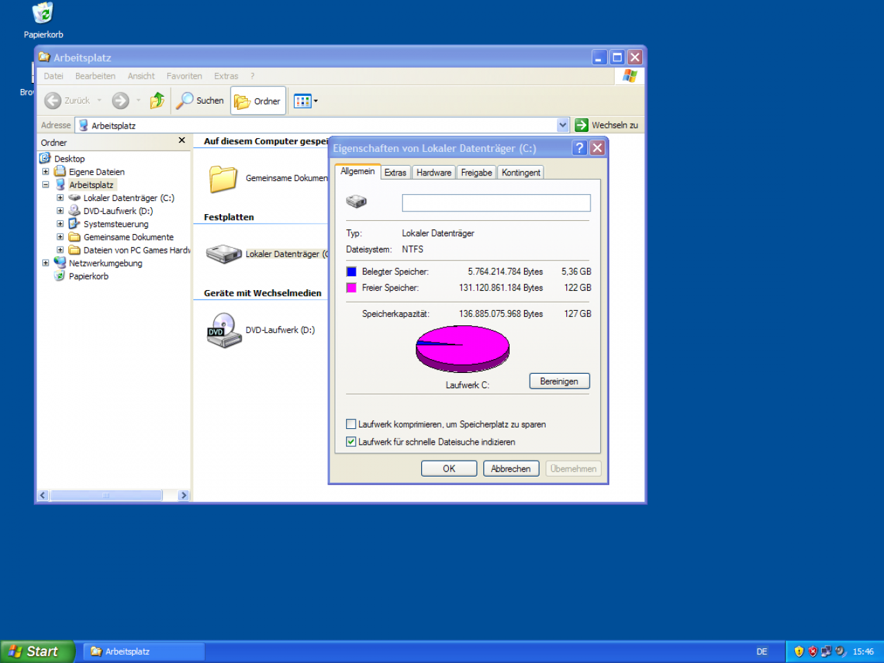
Task: Select the DVD-Laufwerk (D:) drive icon
Action: [x=224, y=330]
